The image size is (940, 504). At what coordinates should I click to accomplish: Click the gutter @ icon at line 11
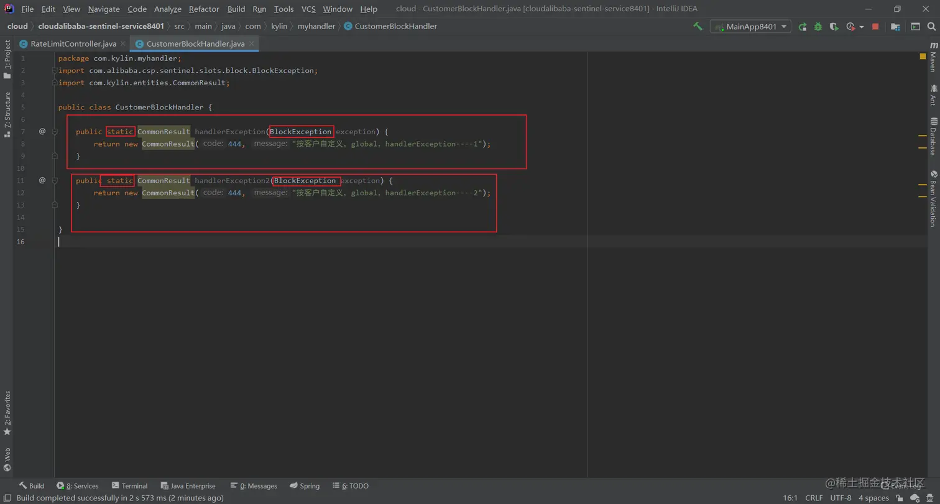point(42,180)
